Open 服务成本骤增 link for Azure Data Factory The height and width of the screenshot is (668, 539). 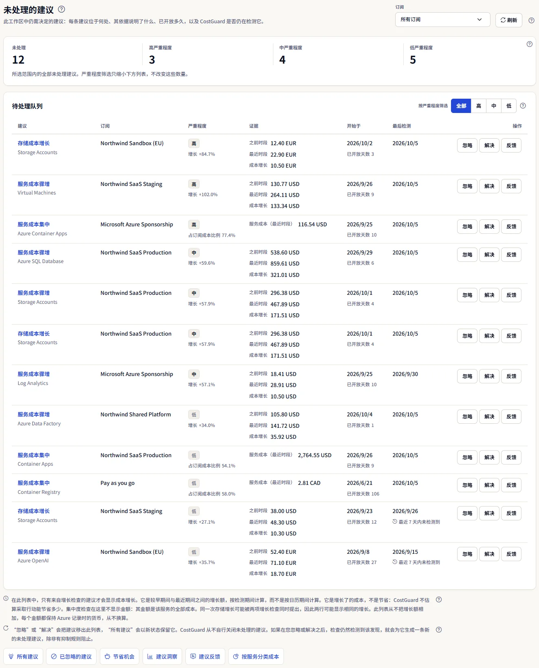click(x=33, y=414)
